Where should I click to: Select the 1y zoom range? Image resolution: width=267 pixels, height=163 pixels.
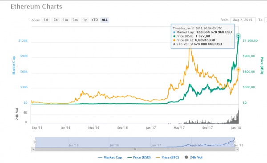[x=85, y=20]
